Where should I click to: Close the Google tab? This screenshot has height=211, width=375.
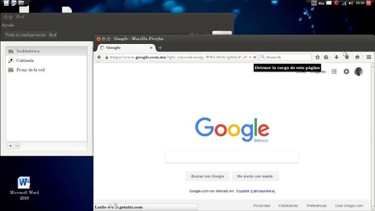click(151, 48)
